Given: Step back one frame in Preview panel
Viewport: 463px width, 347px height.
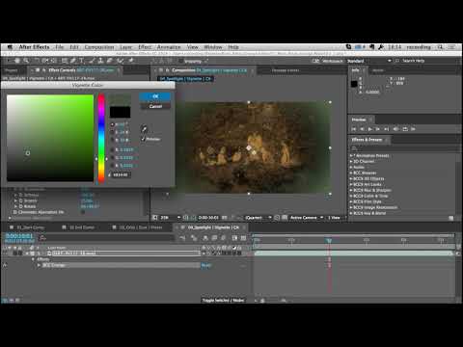Looking at the screenshot, I should click(362, 129).
